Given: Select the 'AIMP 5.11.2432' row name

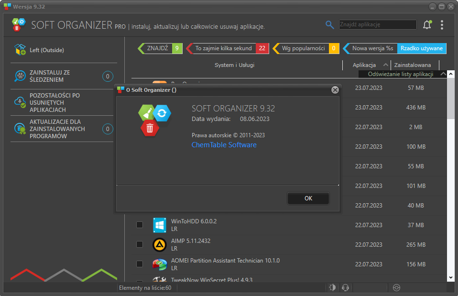Looking at the screenshot, I should tap(190, 241).
